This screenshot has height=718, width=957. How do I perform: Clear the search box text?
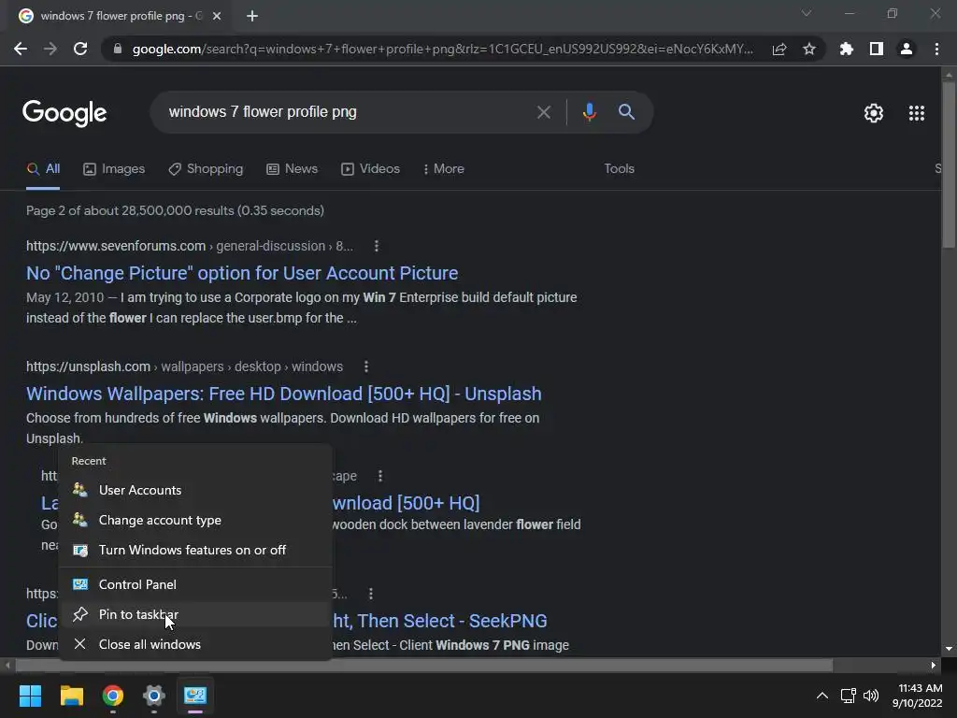(x=543, y=112)
